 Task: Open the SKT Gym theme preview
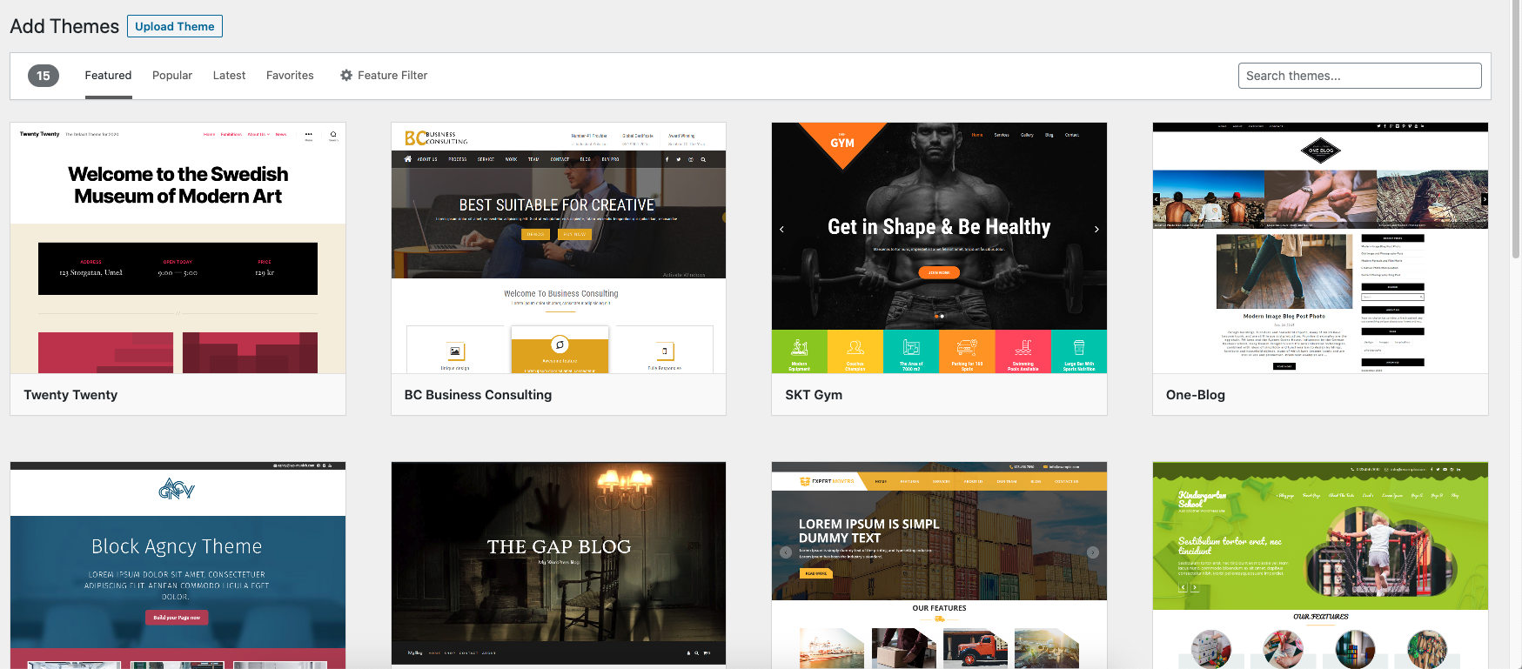tap(939, 248)
